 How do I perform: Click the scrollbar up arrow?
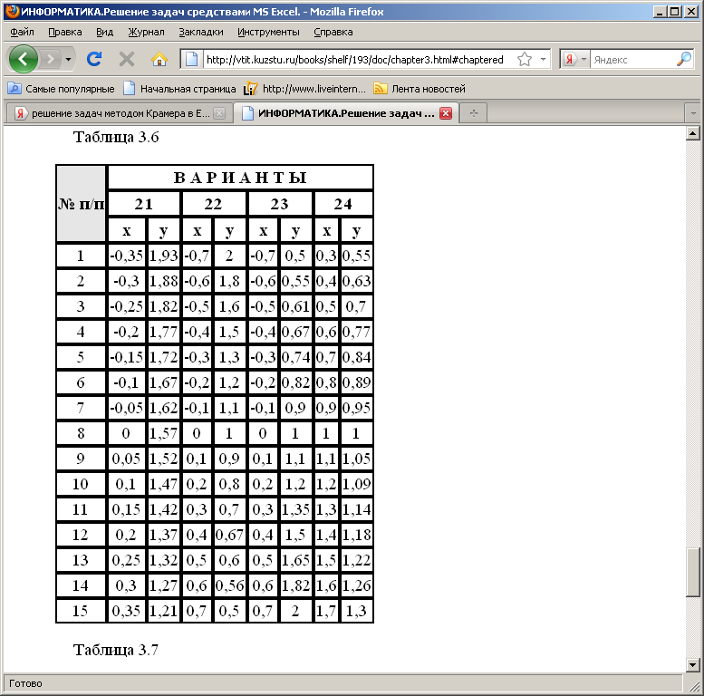[x=693, y=133]
